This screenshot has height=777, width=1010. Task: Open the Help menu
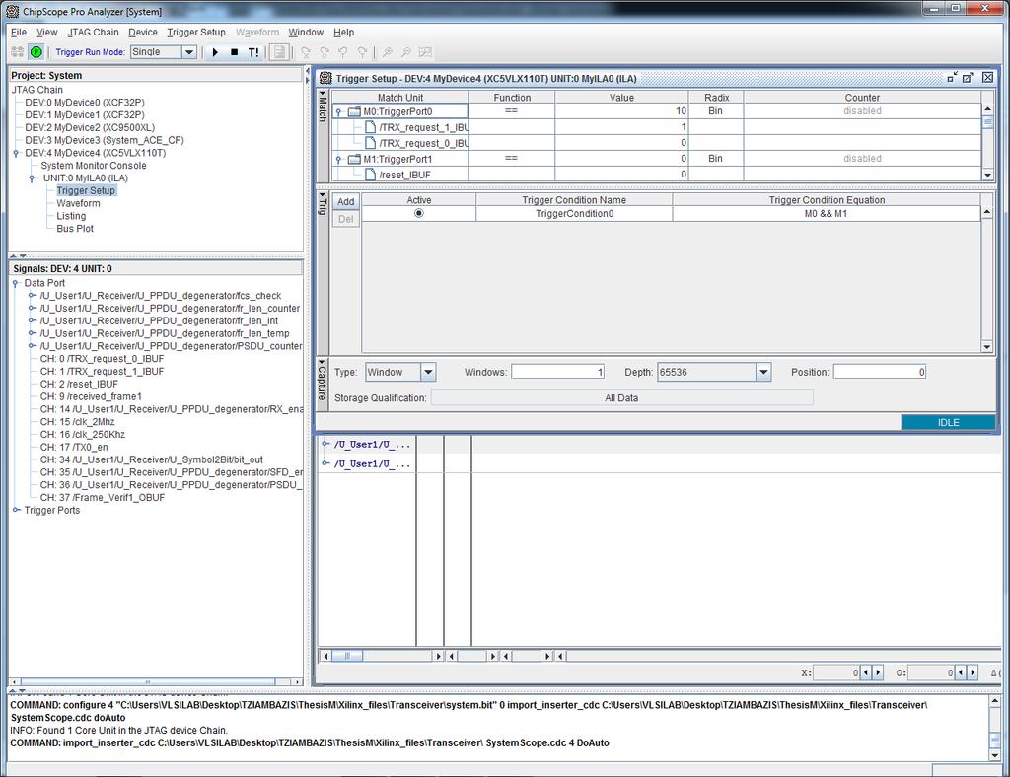pyautogui.click(x=344, y=33)
